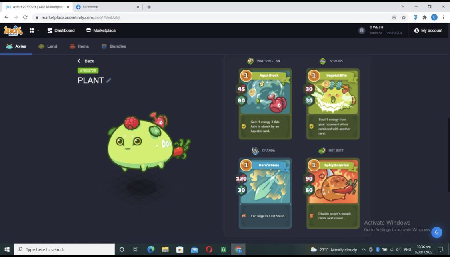
Task: Select the Hero's Bane card
Action: 265,193
